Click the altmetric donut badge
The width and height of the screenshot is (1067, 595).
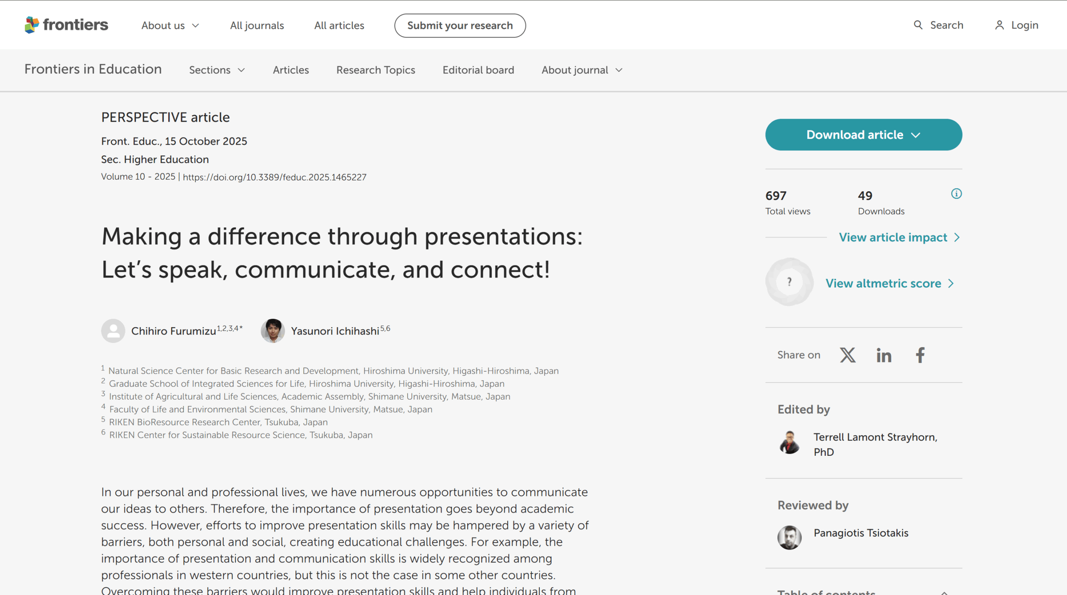[x=789, y=282]
